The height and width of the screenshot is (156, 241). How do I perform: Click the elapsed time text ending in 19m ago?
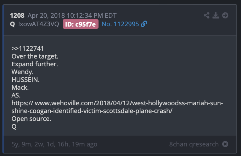coord(55,144)
